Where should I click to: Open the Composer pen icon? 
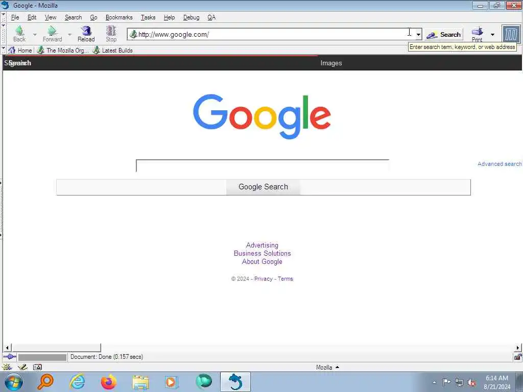tap(22, 367)
